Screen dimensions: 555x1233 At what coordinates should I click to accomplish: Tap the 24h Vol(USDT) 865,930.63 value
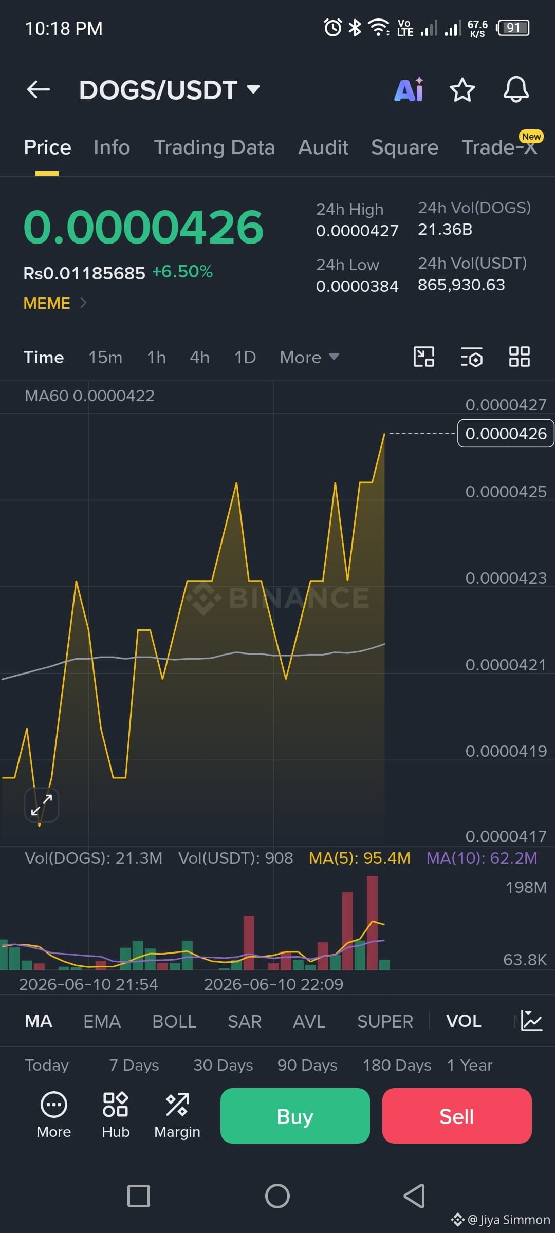click(461, 285)
